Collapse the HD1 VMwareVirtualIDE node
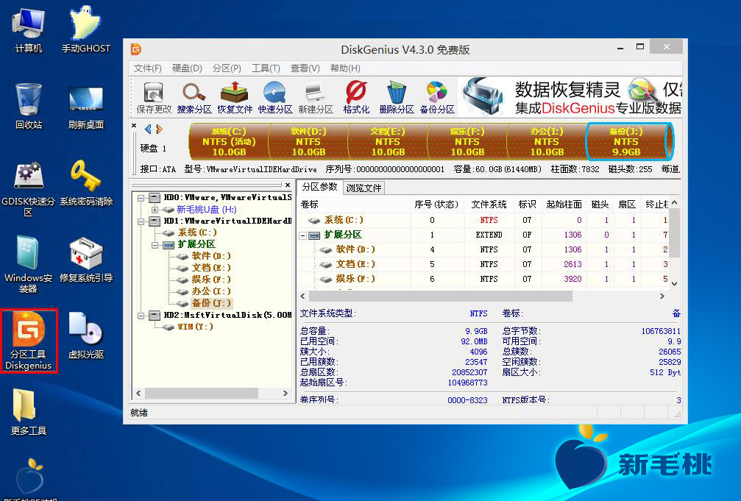 (141, 221)
